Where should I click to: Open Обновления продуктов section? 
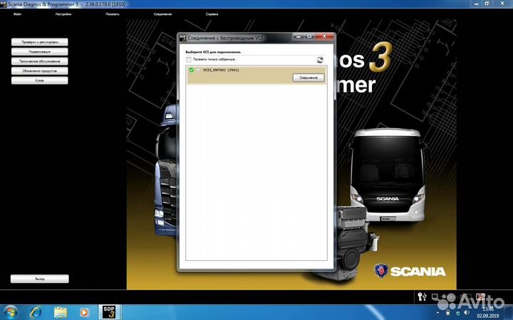[x=40, y=70]
